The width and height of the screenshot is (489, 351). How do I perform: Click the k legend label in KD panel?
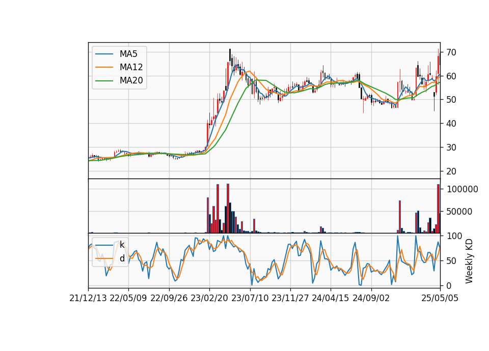click(122, 245)
